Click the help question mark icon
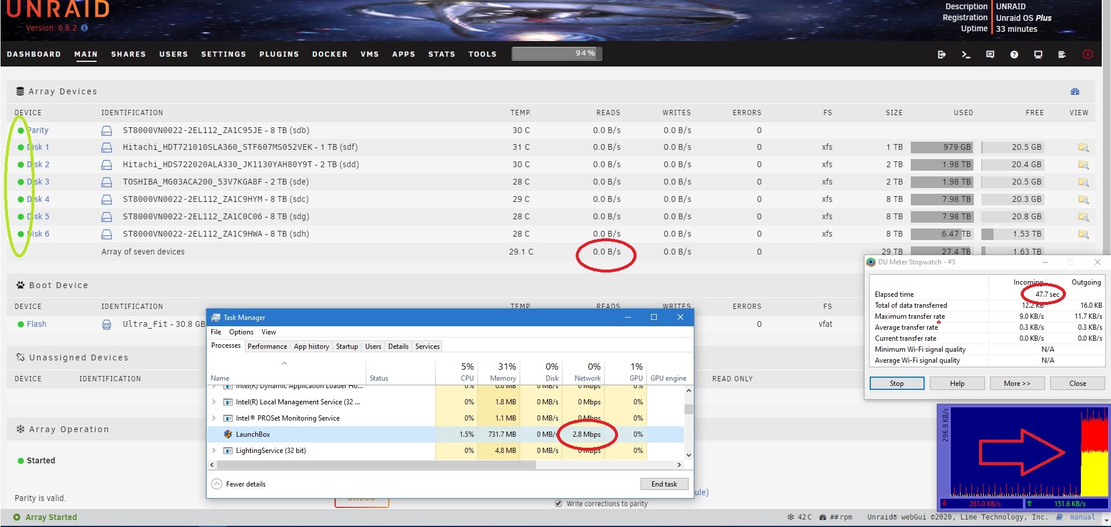This screenshot has height=527, width=1111. point(1014,54)
